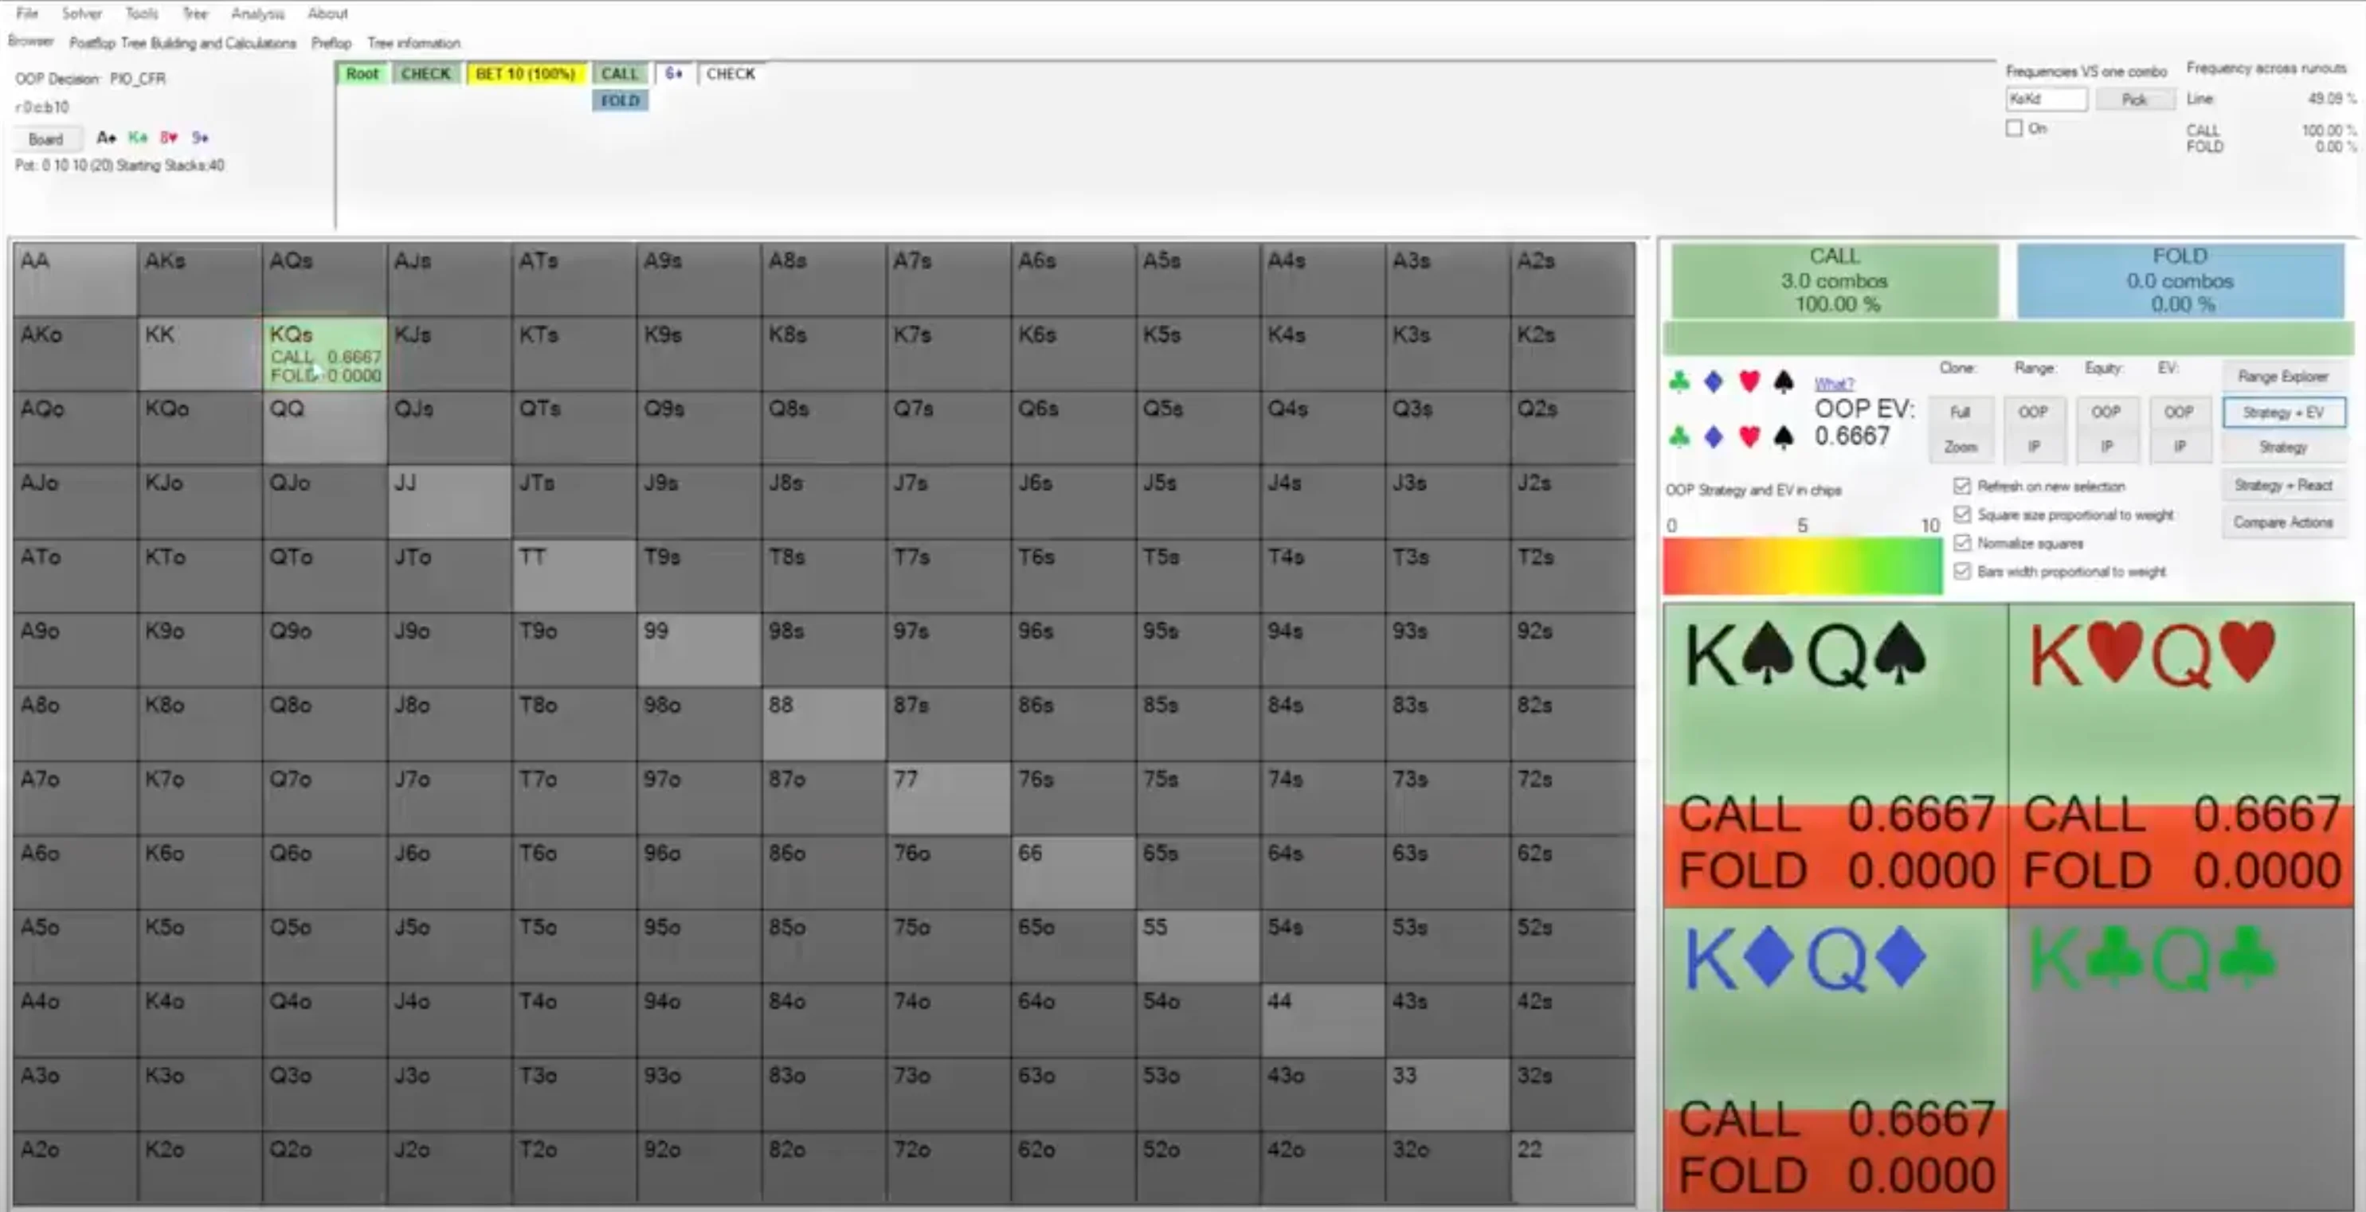Image resolution: width=2366 pixels, height=1212 pixels.
Task: Toggle Normalize squares checkbox
Action: 1963,542
